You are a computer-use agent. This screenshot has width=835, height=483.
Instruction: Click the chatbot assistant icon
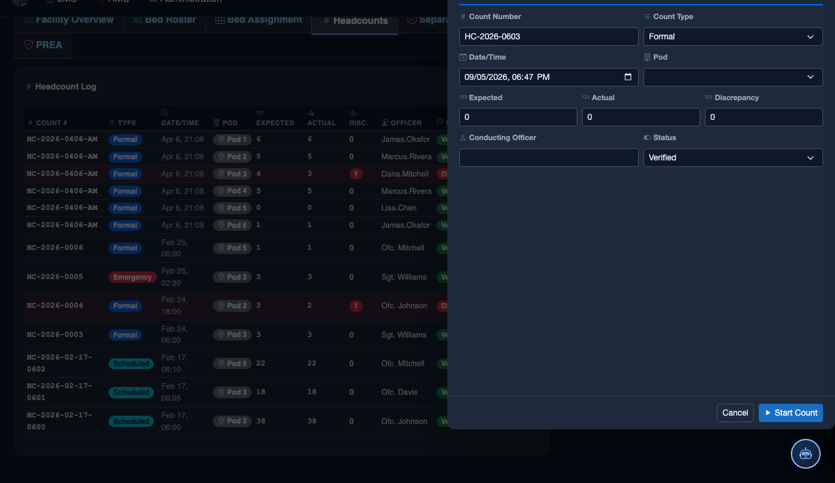[806, 453]
